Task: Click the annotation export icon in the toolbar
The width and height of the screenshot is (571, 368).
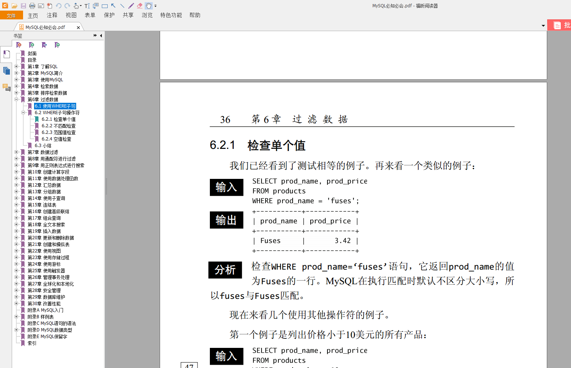Action: pos(96,5)
